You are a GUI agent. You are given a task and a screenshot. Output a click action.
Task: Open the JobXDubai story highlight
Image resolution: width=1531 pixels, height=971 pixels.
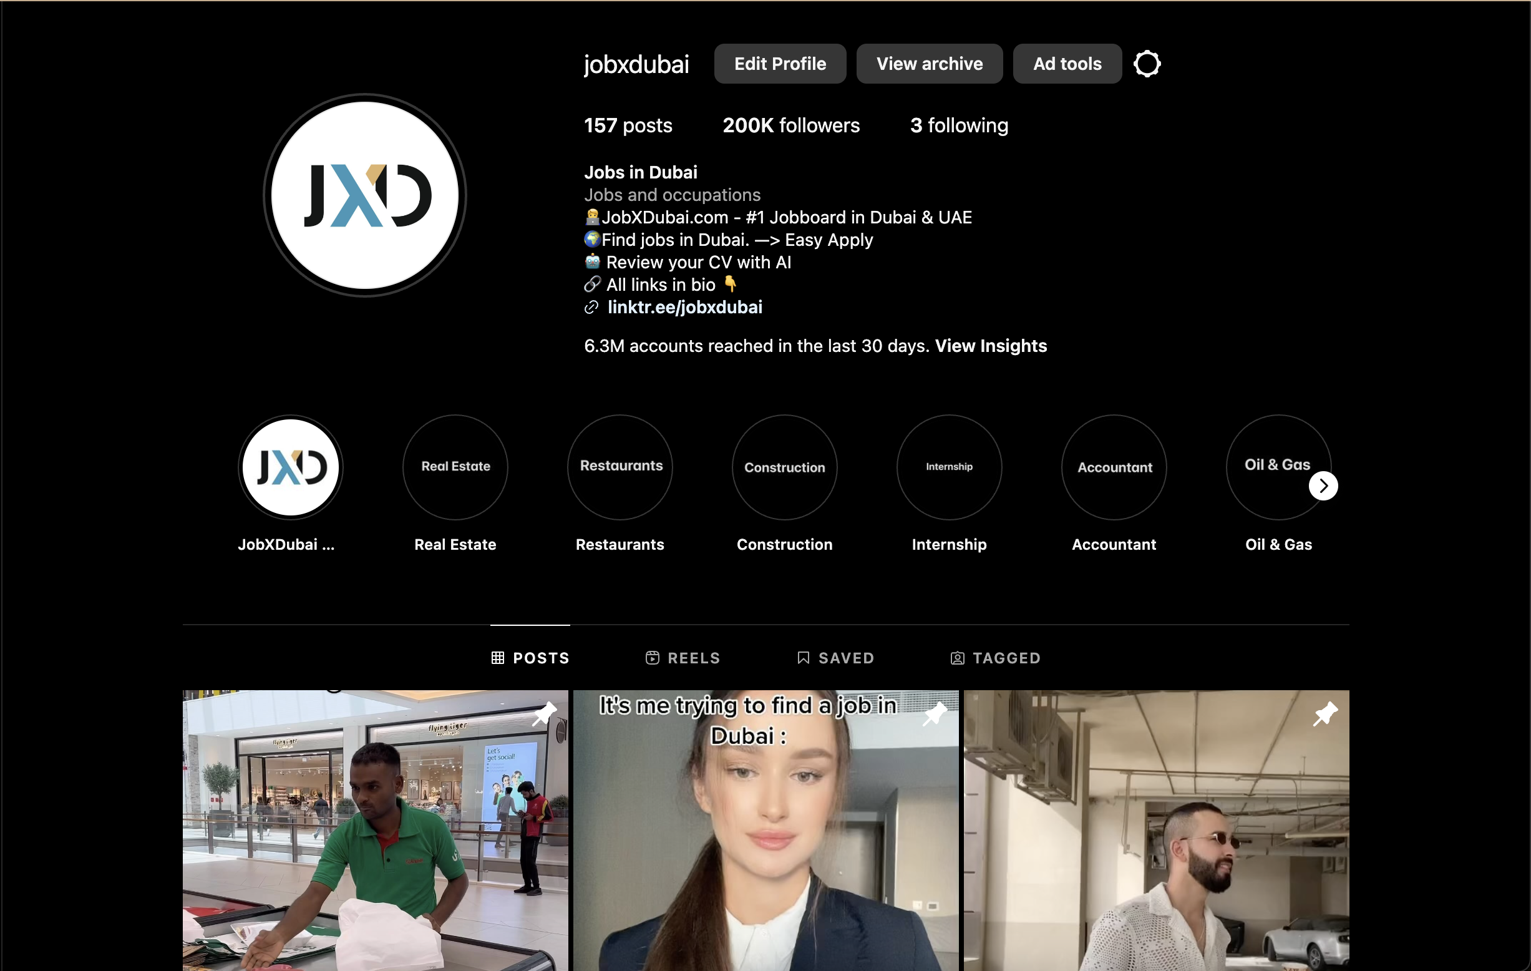click(291, 467)
